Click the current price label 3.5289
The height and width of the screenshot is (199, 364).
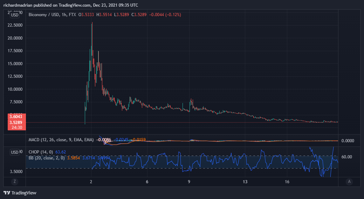[x=16, y=122]
